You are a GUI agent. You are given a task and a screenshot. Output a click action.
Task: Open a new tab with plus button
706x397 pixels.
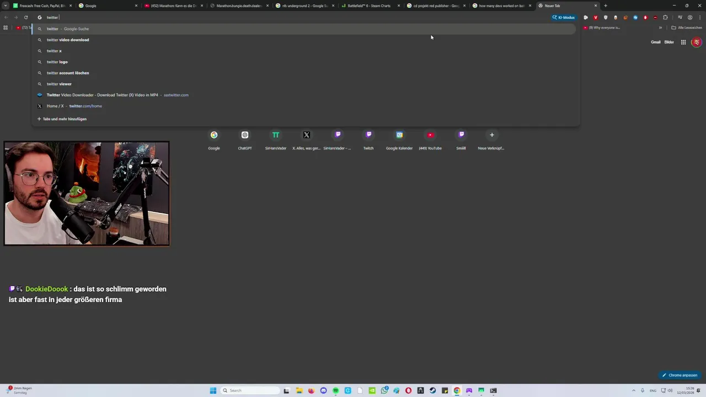606,6
